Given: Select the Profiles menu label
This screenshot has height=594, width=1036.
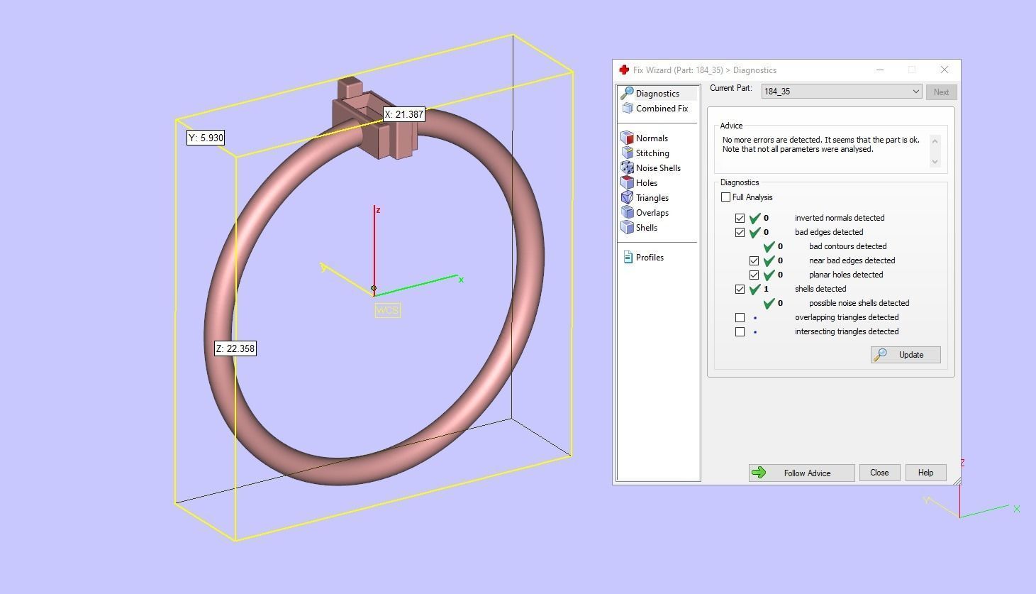Looking at the screenshot, I should 650,258.
